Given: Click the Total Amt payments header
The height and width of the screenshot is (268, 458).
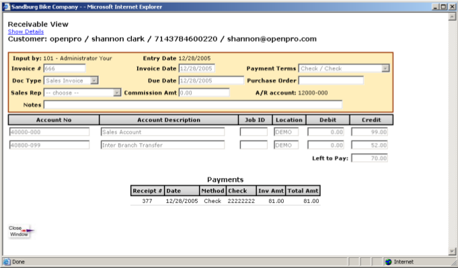Looking at the screenshot, I should pyautogui.click(x=303, y=191).
